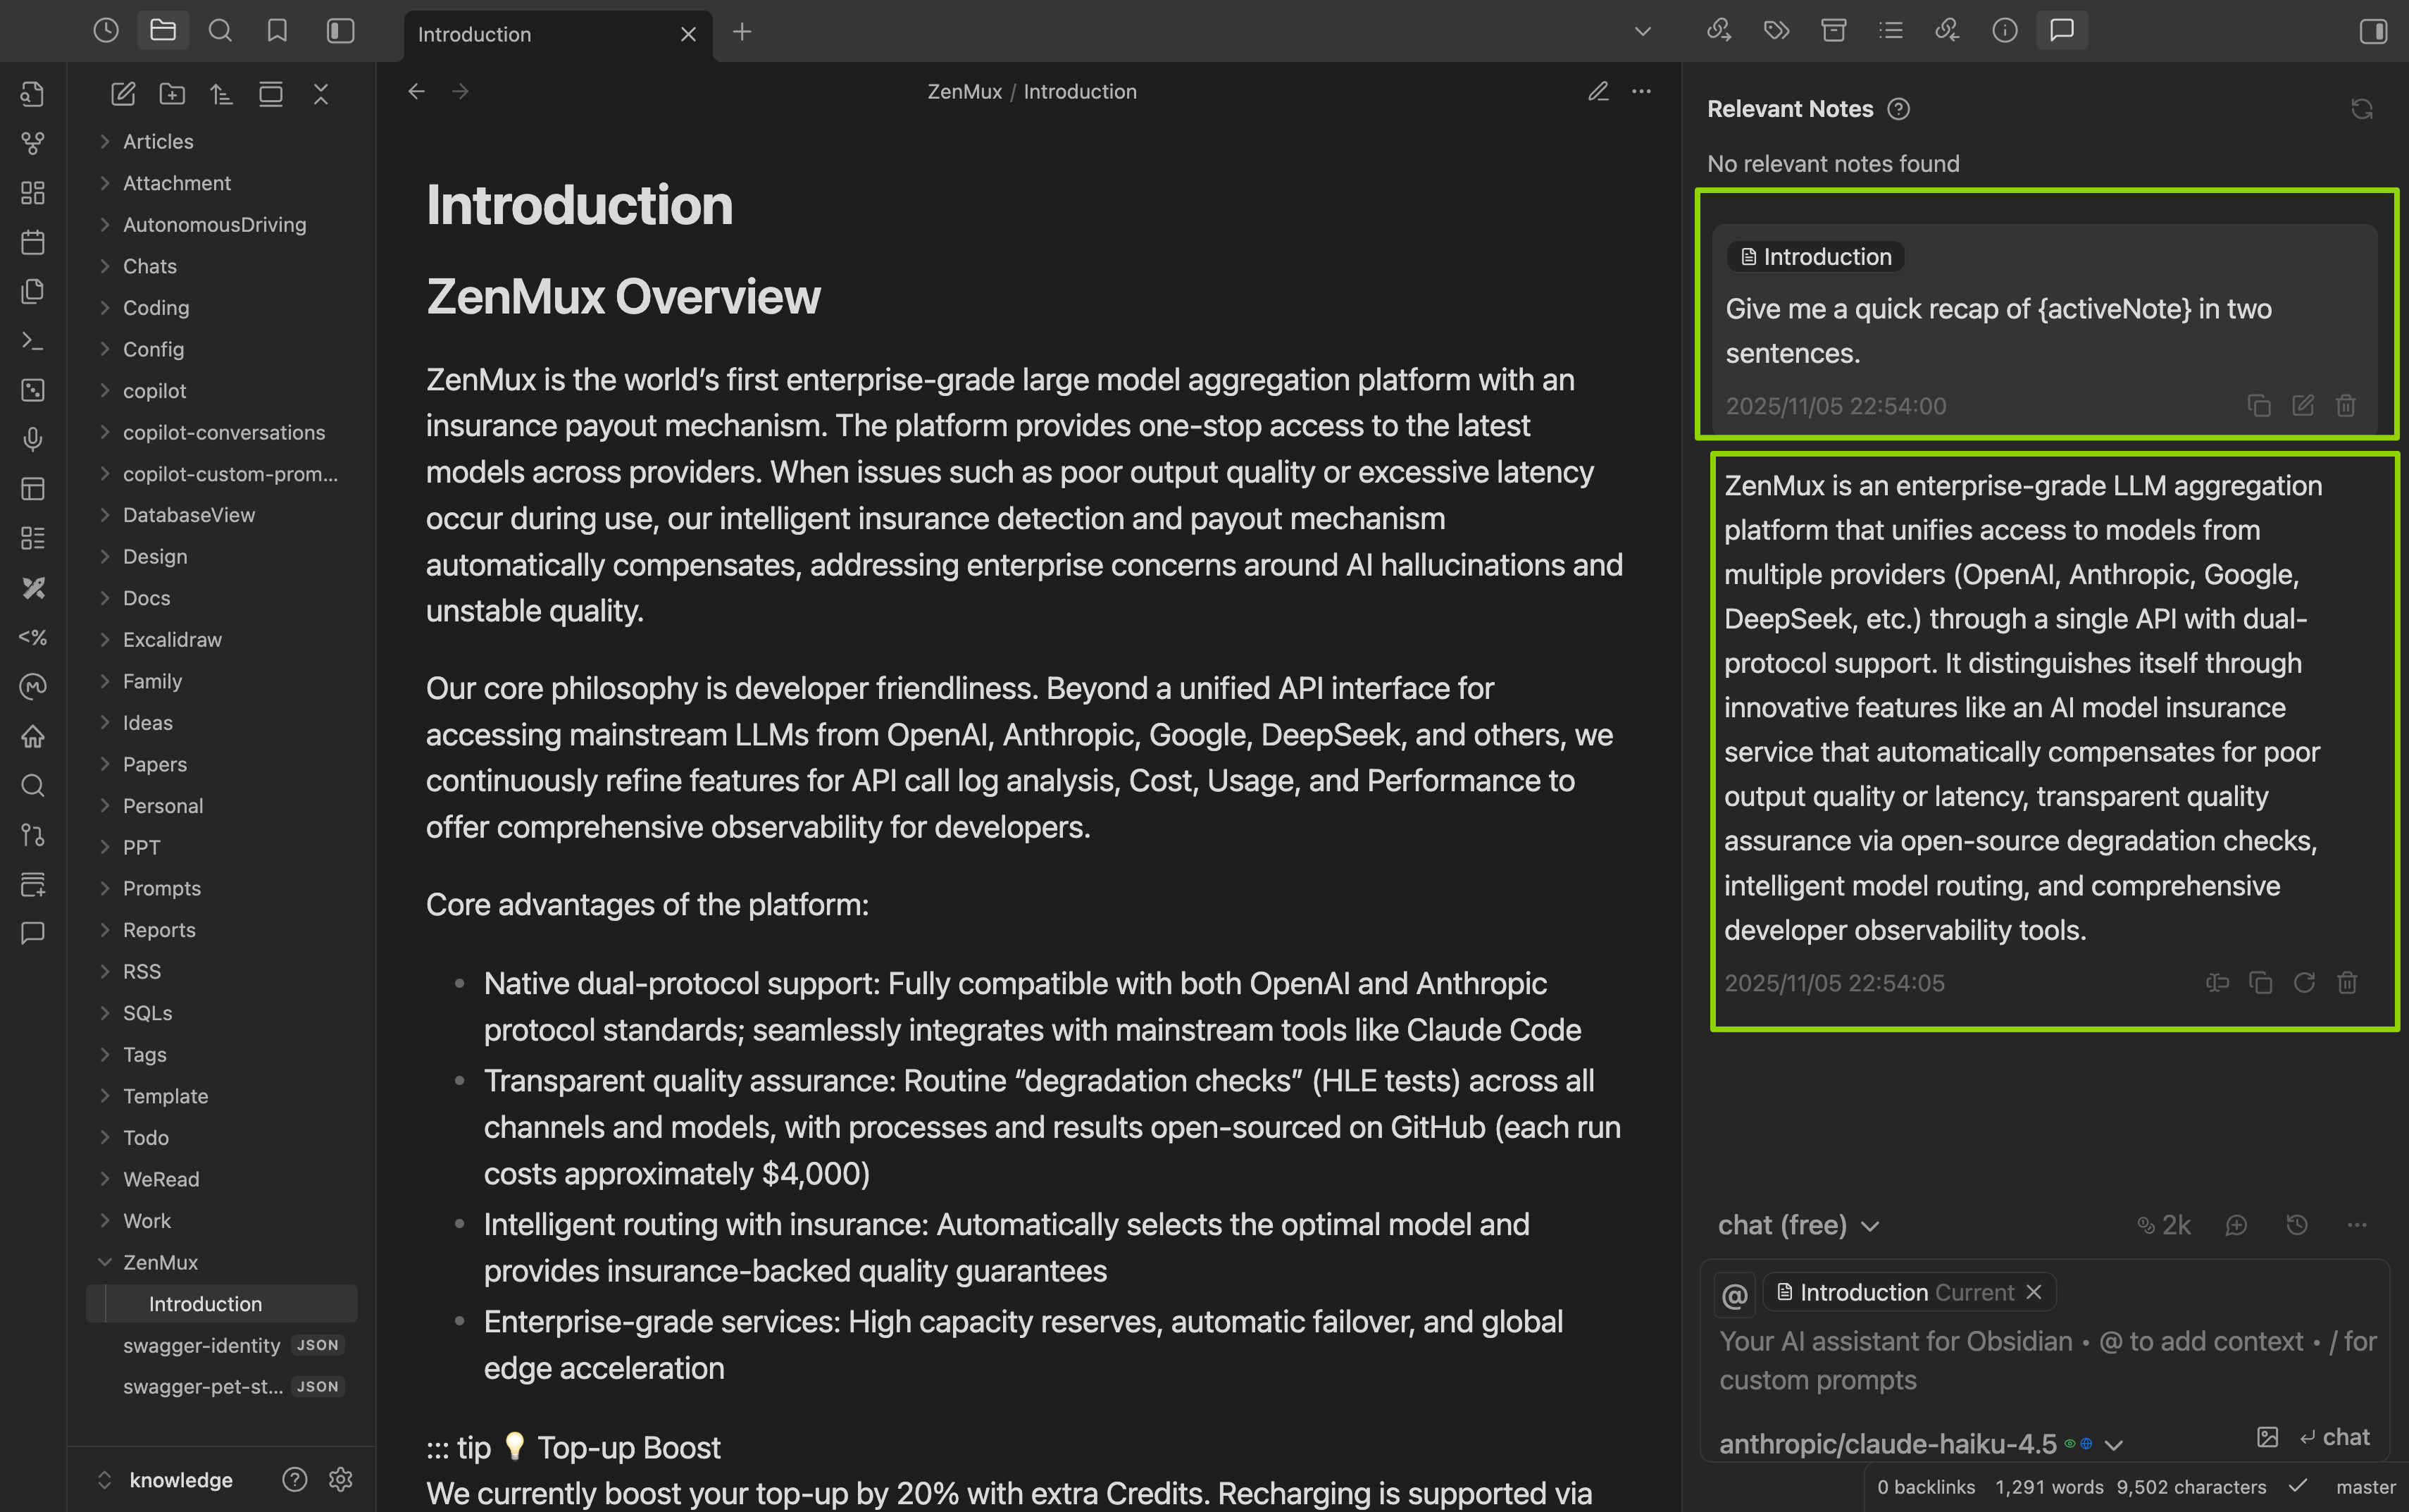2409x1512 pixels.
Task: Toggle the left sidebar
Action: tap(341, 31)
